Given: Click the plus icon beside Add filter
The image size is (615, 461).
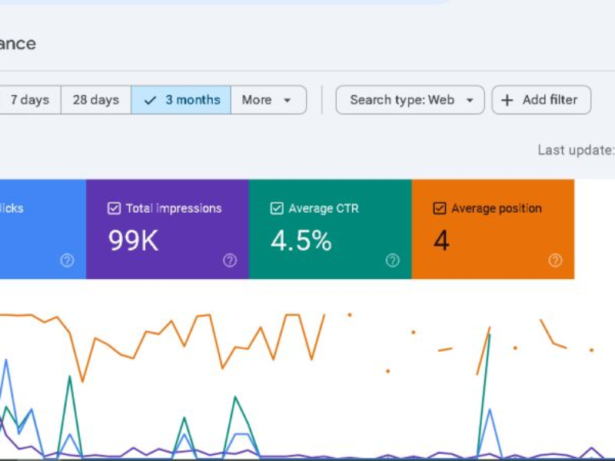Looking at the screenshot, I should [x=507, y=100].
